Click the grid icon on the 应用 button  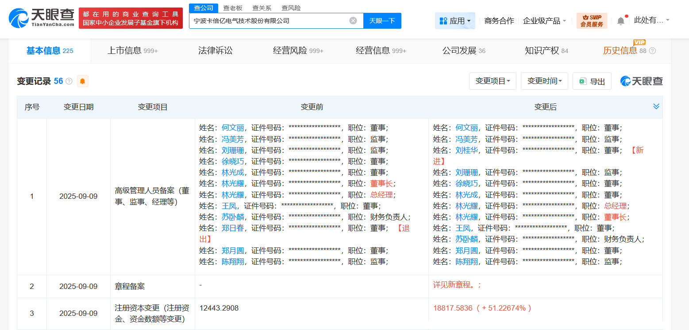(443, 21)
